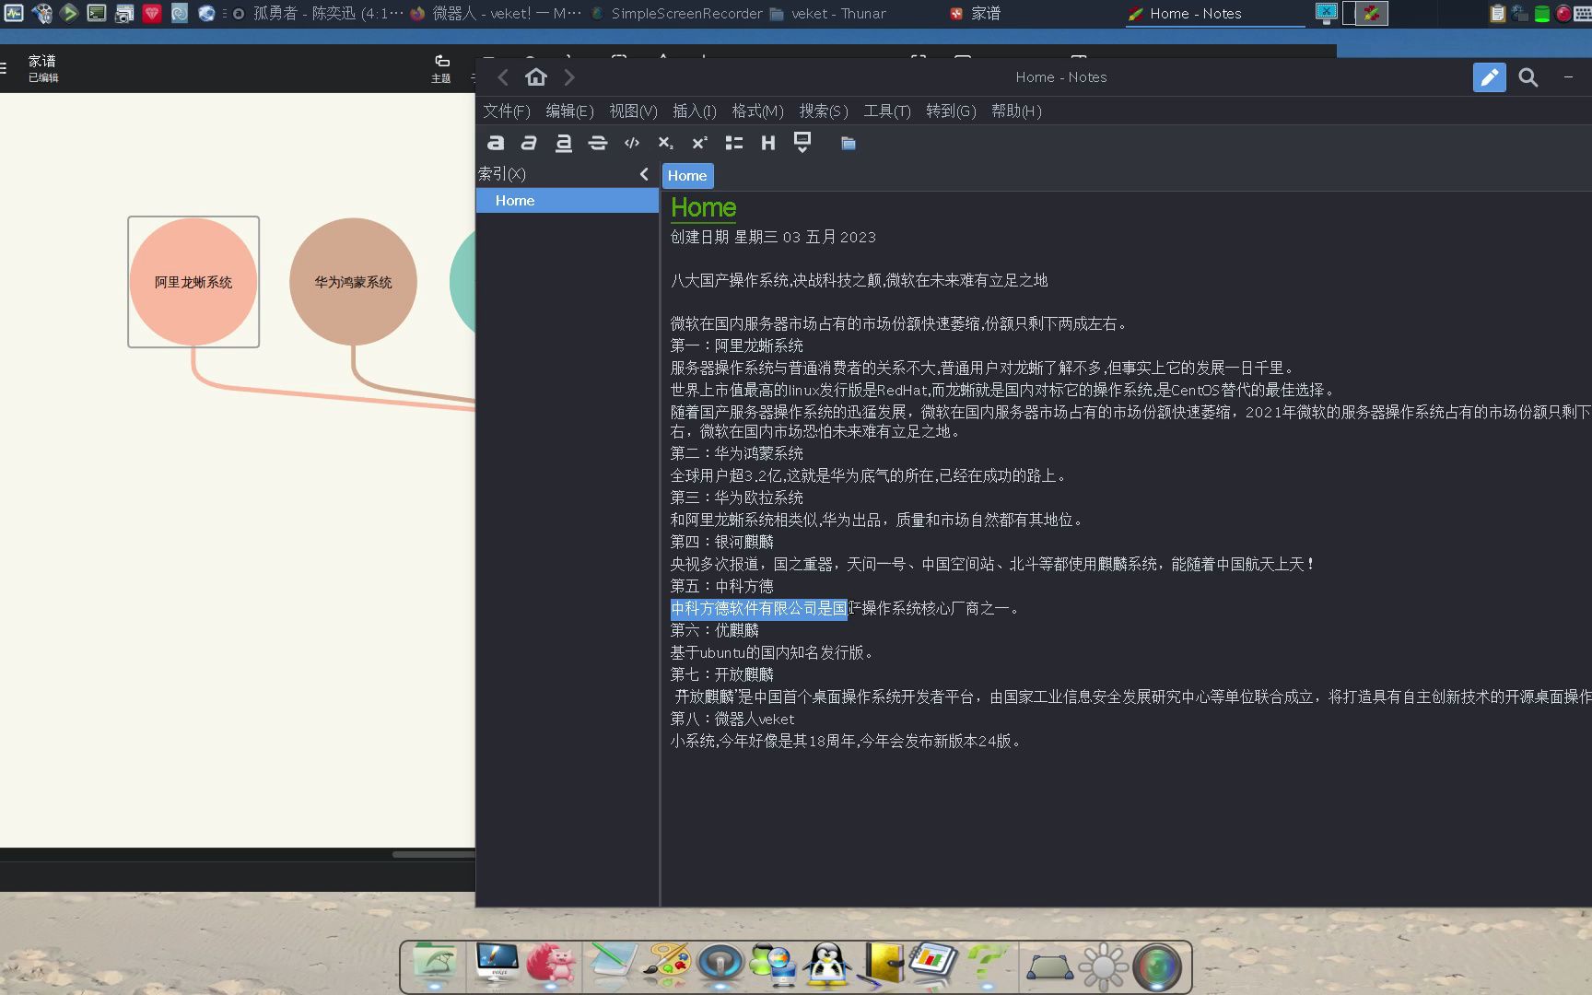Open attachments folder icon in toolbar

[x=849, y=143]
